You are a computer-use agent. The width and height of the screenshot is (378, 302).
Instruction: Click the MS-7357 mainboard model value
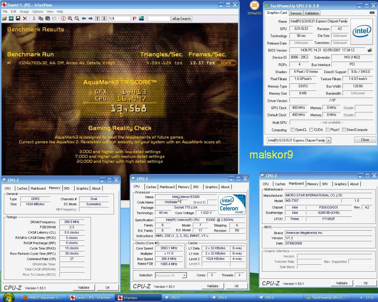click(x=312, y=201)
